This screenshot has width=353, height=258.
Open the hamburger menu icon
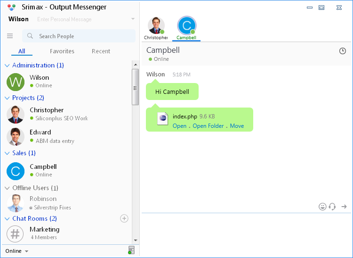pos(10,36)
